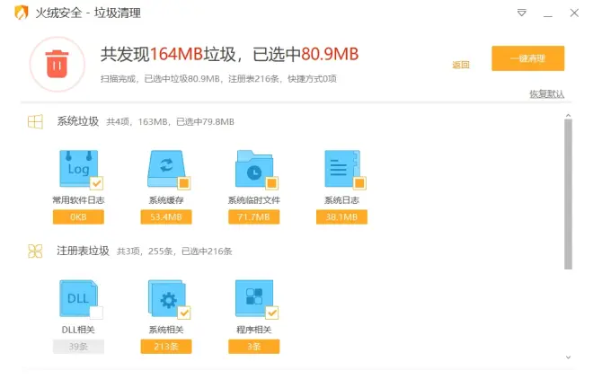Click the 213条 count label
The image size is (593, 388).
click(166, 347)
